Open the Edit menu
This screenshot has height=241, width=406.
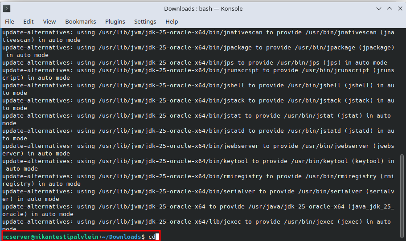pos(29,21)
